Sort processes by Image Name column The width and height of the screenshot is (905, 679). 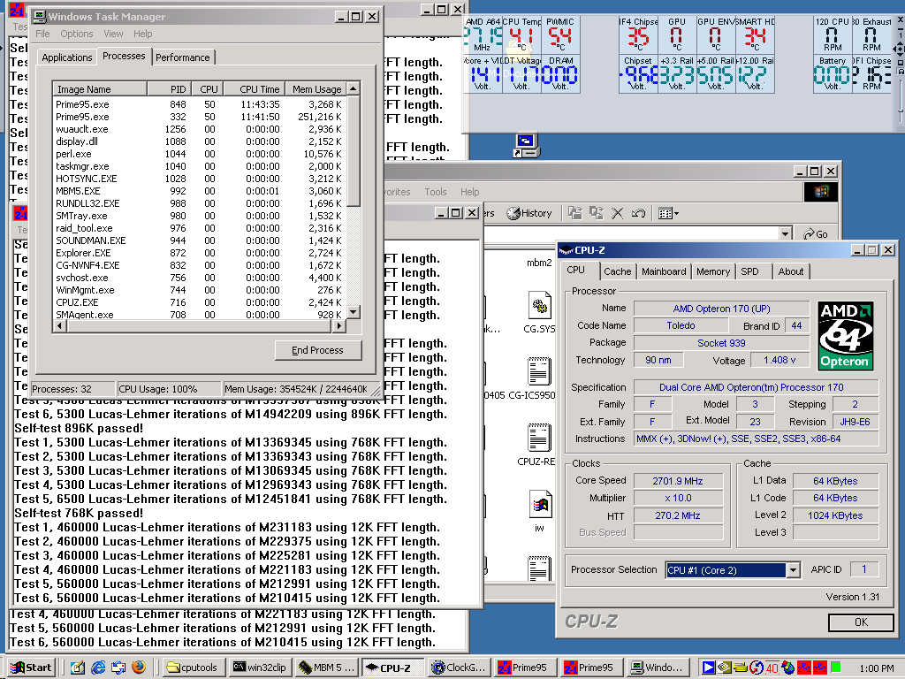click(x=100, y=89)
